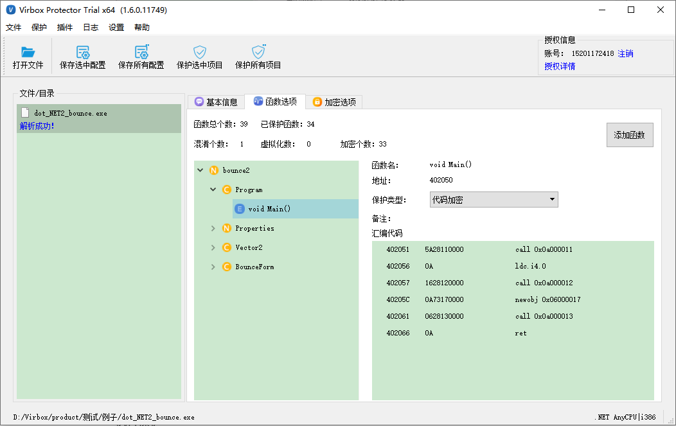The image size is (676, 426).
Task: Collapse the Program tree node
Action: pyautogui.click(x=213, y=190)
